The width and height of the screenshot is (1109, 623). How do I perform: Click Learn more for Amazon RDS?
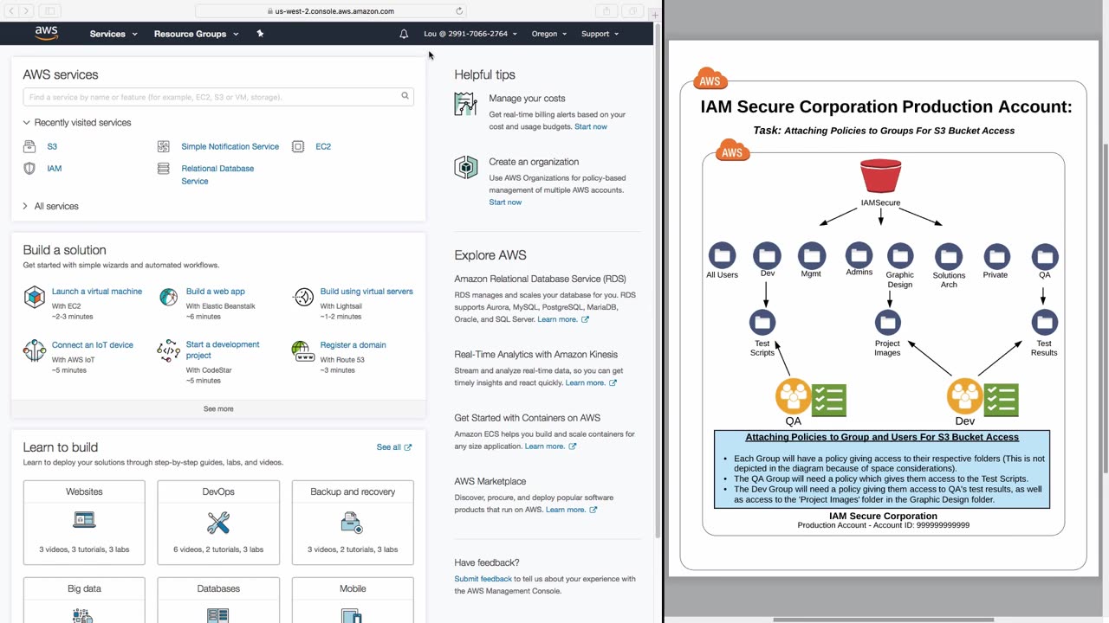click(x=563, y=319)
